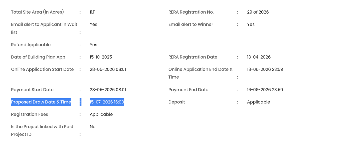Image resolution: width=348 pixels, height=142 pixels.
Task: Click the RERA Registration Date 13-04-2026
Action: pyautogui.click(x=259, y=57)
